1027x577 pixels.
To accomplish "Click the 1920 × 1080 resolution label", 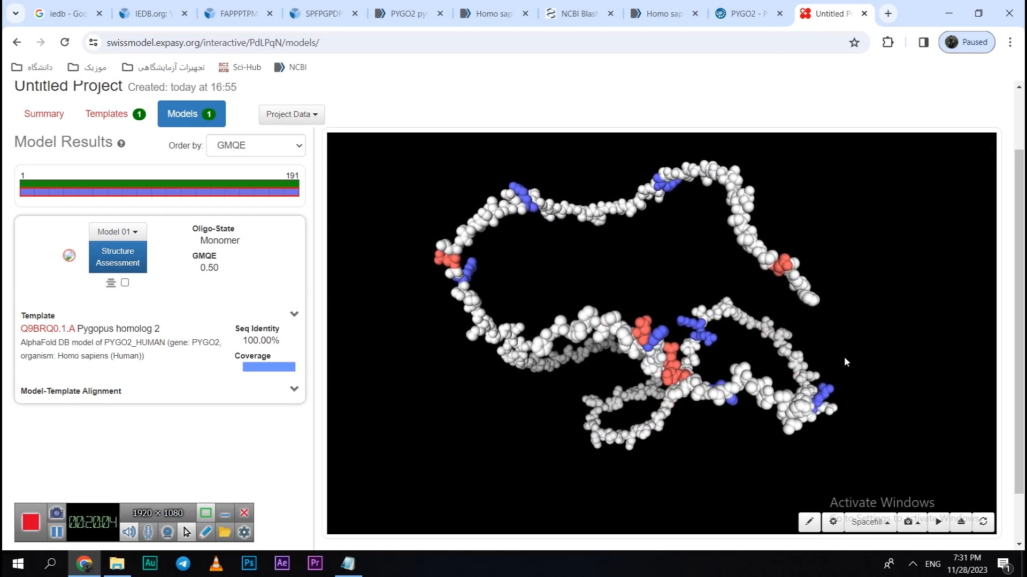I will click(158, 513).
